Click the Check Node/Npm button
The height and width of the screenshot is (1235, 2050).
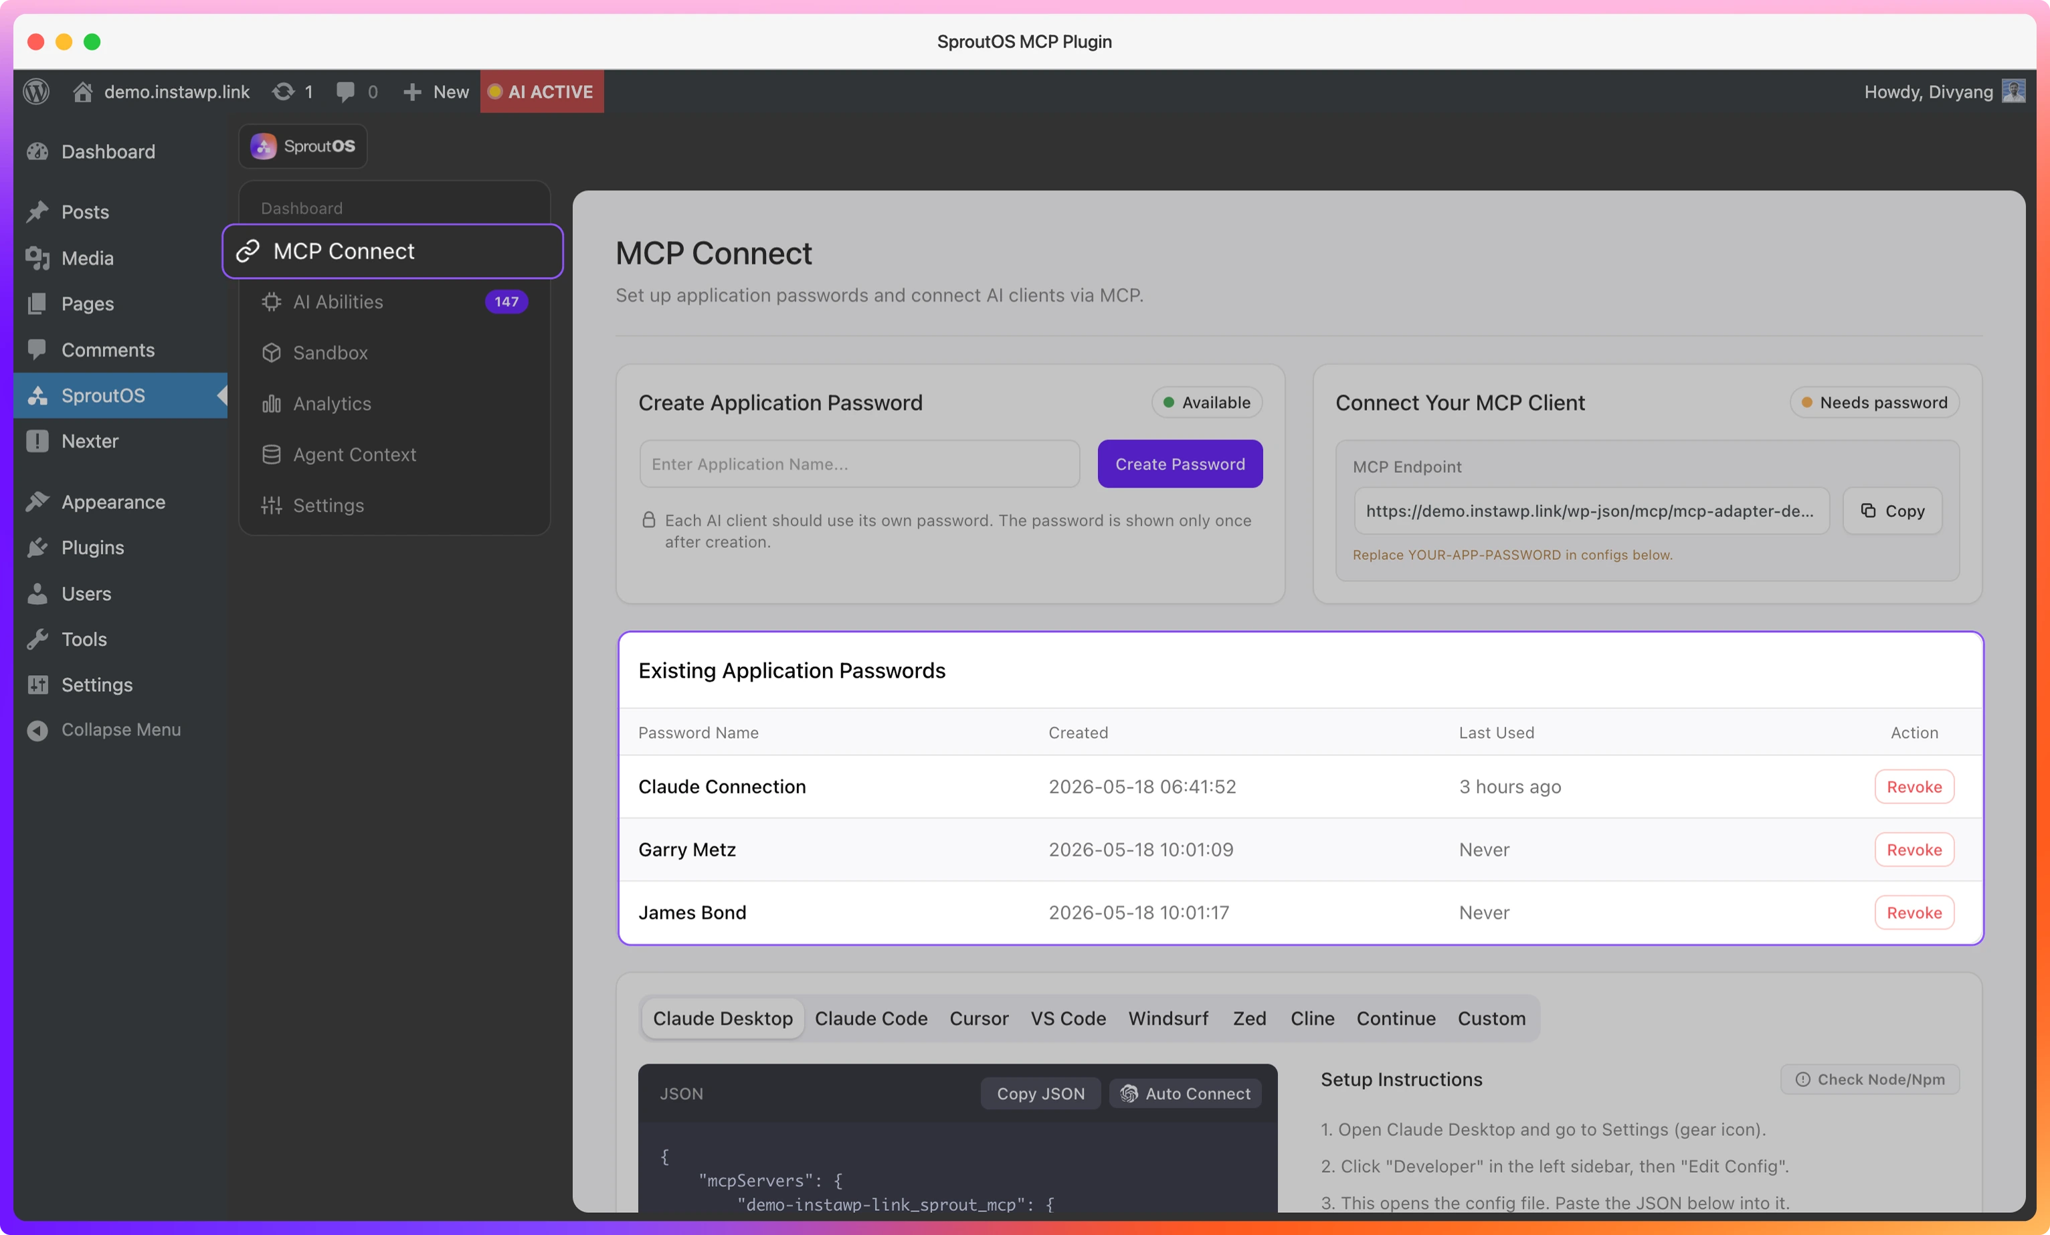[x=1869, y=1080]
